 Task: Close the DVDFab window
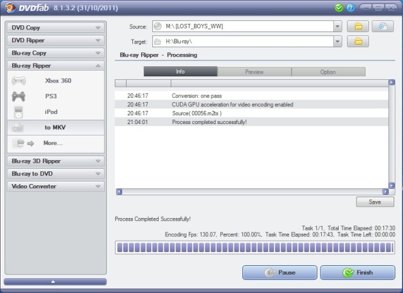tap(391, 8)
